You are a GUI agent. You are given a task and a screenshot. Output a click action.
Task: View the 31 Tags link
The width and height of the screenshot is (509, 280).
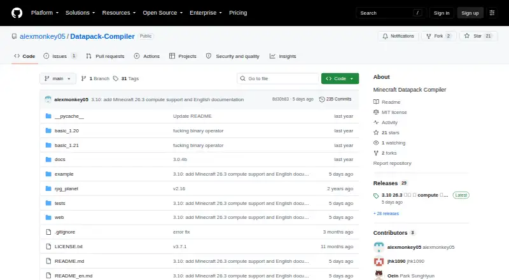(x=126, y=79)
